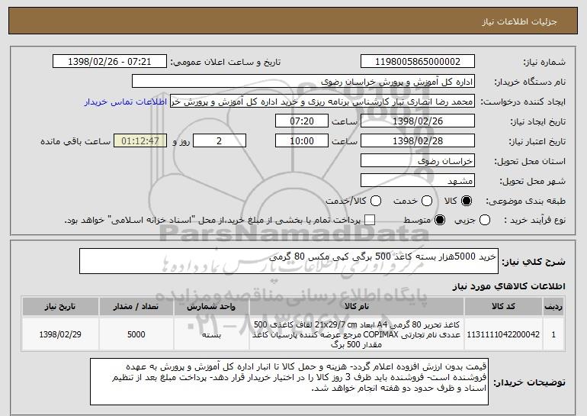Select the خدمت radio button
The height and width of the screenshot is (416, 587).
point(427,201)
